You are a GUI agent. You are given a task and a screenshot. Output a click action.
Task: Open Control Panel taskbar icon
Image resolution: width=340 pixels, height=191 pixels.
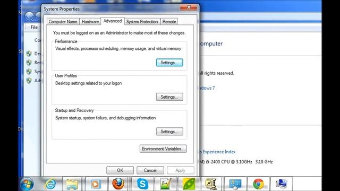235,184
